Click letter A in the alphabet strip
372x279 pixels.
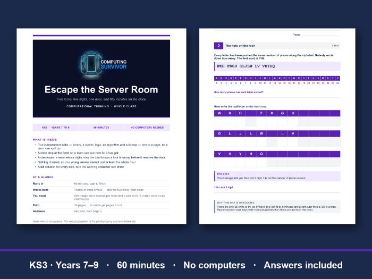216,78
